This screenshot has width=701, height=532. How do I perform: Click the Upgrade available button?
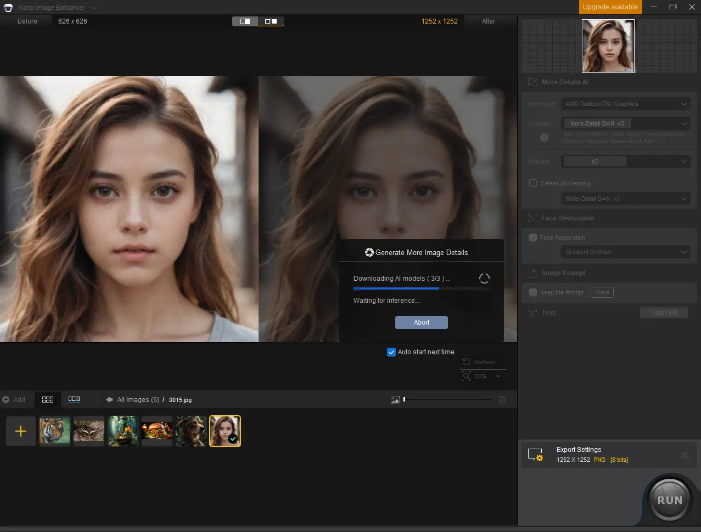click(x=610, y=7)
